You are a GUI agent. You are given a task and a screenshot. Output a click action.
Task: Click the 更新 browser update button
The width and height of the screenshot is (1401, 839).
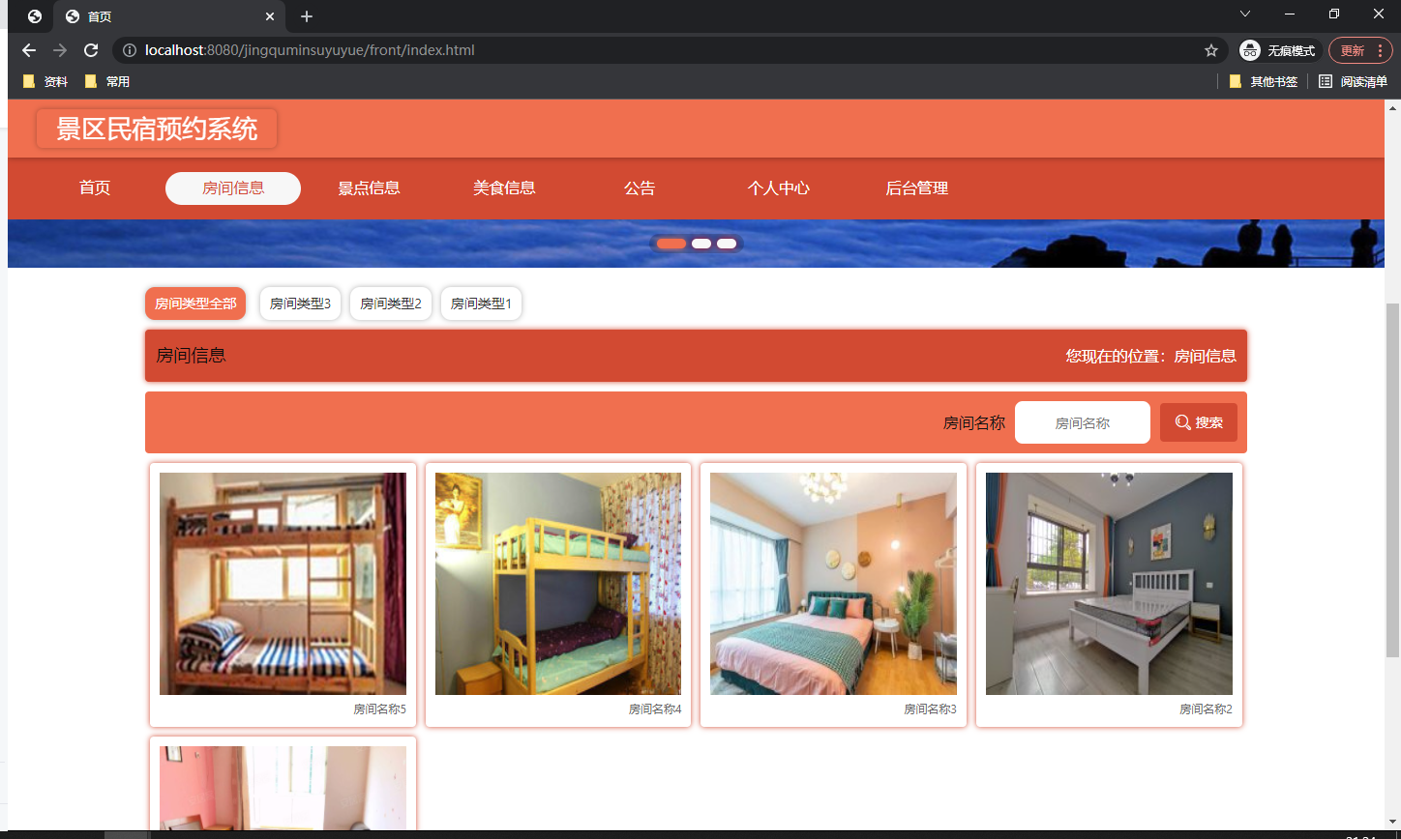click(1360, 50)
